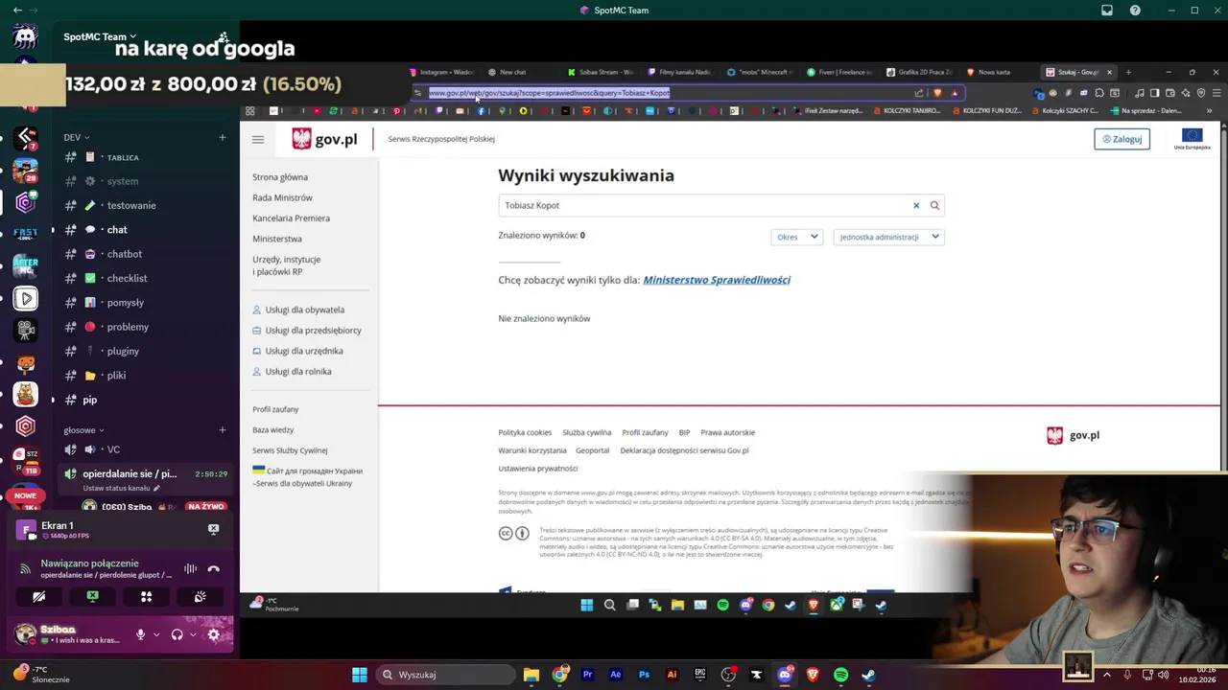Image resolution: width=1228 pixels, height=690 pixels.
Task: Switch to Instagram browser tab
Action: point(442,72)
